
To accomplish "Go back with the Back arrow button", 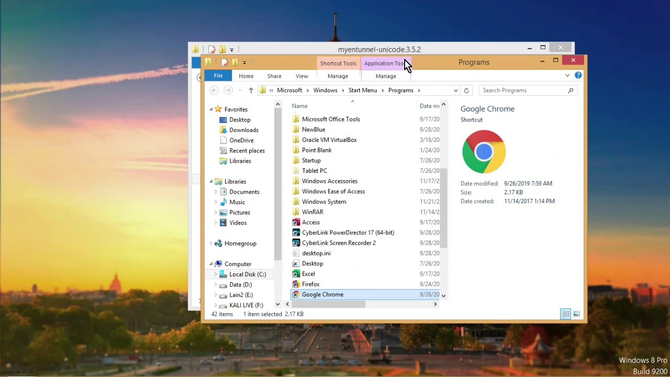I will click(214, 91).
